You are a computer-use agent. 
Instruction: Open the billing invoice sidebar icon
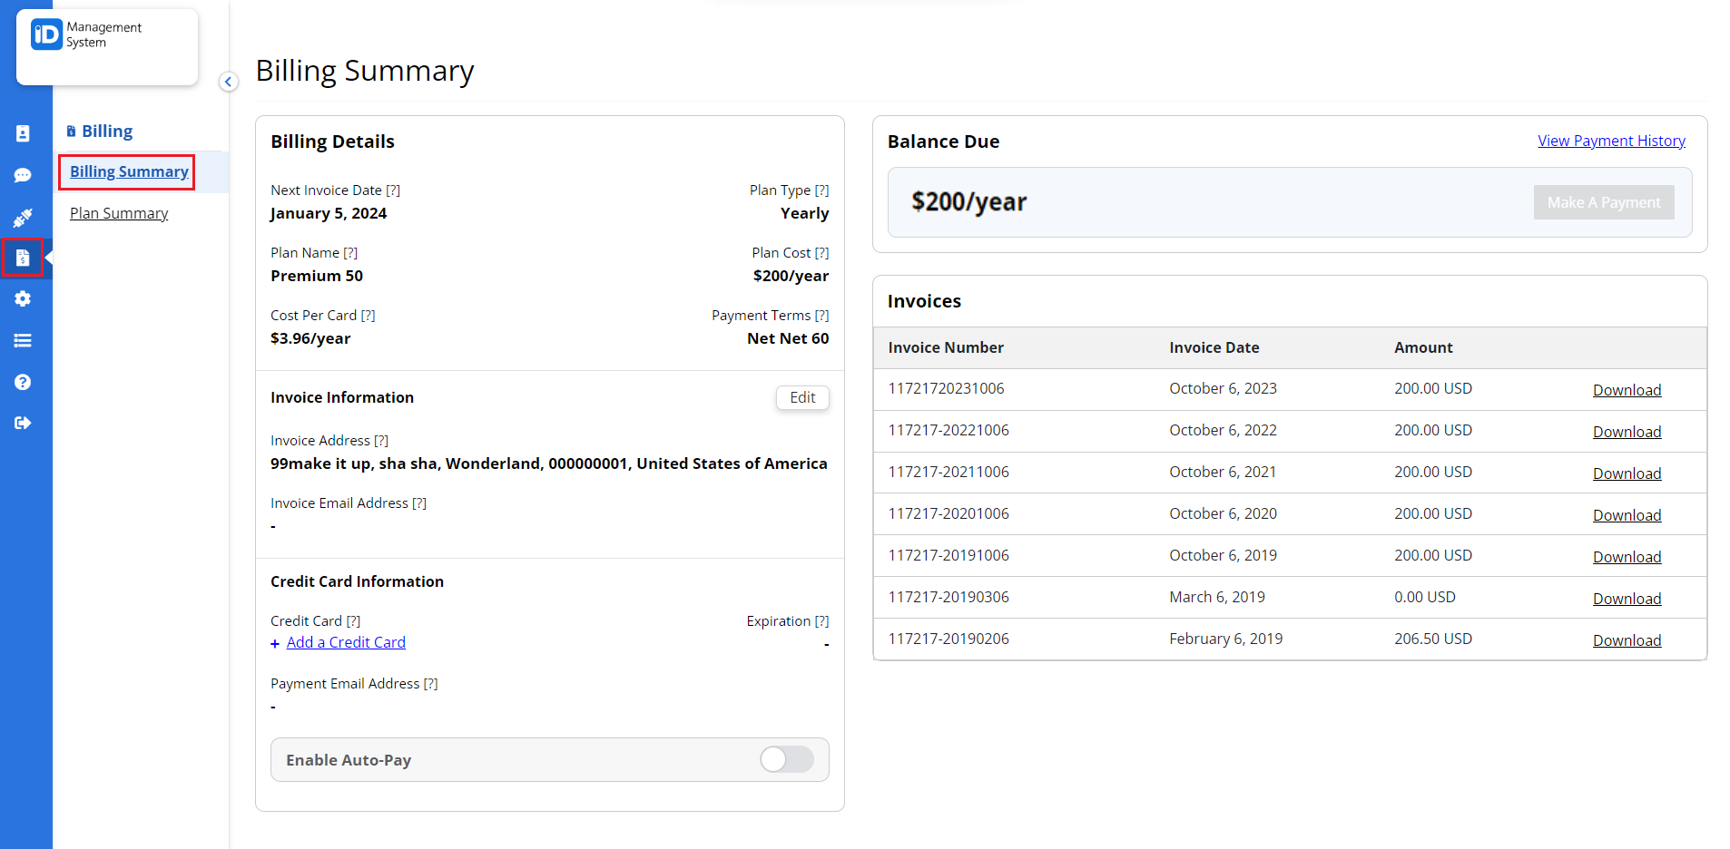pos(23,258)
